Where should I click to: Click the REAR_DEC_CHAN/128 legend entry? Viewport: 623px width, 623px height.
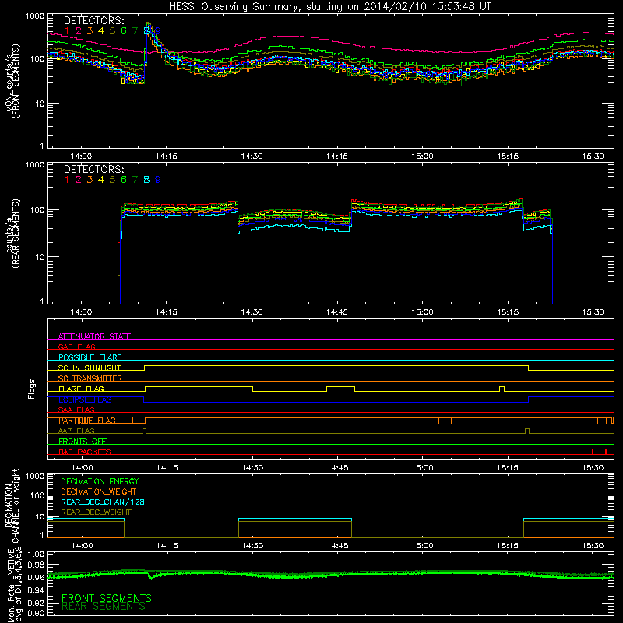pos(103,502)
